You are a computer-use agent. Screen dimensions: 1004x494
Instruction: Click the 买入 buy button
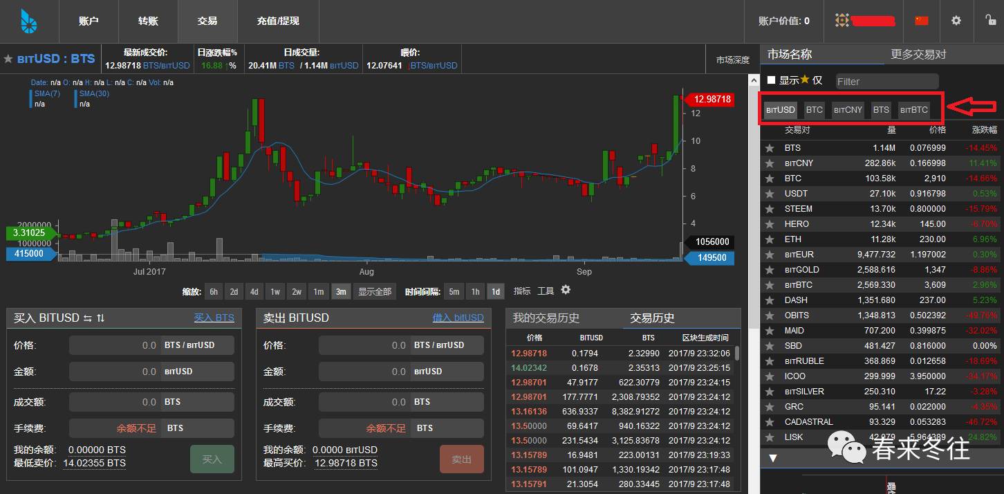[x=212, y=459]
